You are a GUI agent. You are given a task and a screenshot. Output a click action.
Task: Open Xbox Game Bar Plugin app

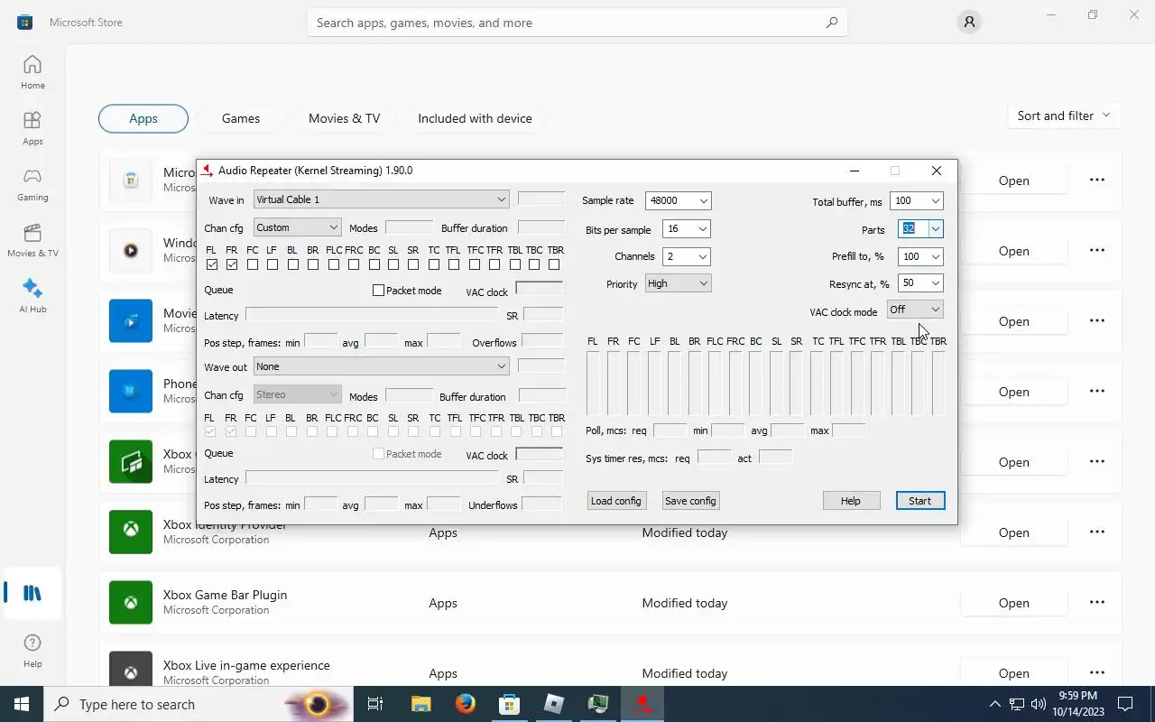click(x=1013, y=602)
